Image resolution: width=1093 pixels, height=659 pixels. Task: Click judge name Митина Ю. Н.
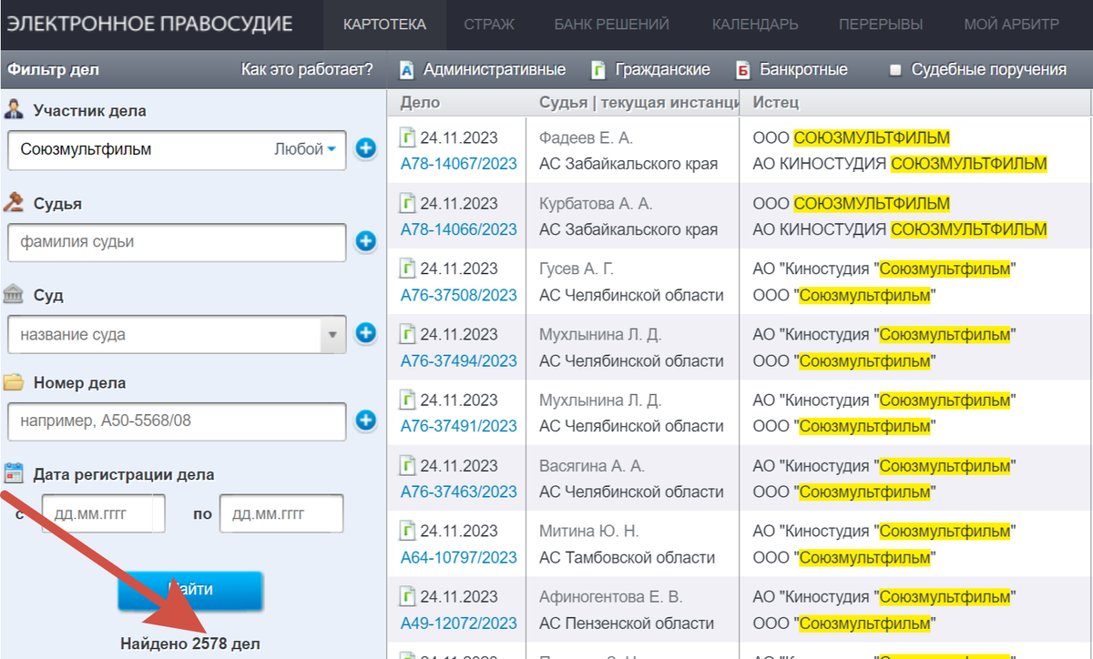588,532
